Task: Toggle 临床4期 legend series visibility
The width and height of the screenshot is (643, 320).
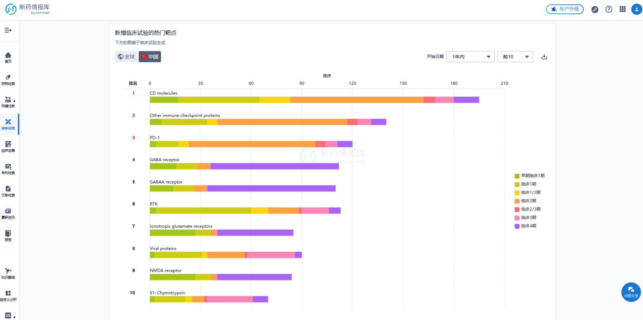Action: pos(528,226)
